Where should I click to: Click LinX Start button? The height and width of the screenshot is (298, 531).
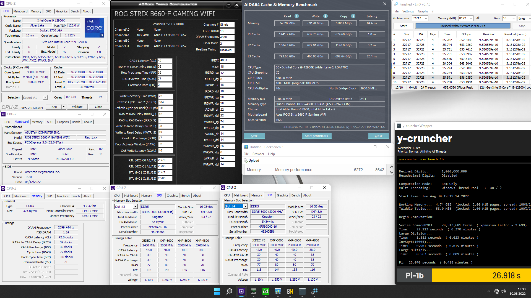coord(403,26)
